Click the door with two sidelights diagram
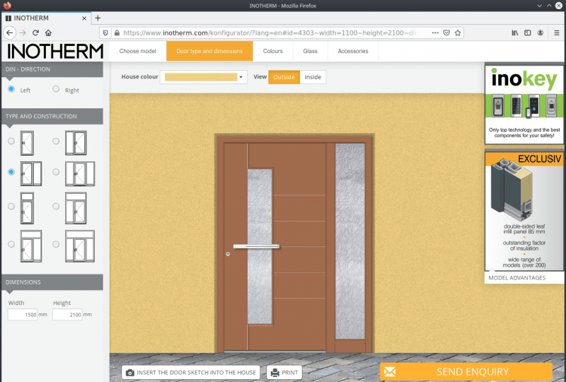The image size is (566, 382). click(80, 174)
